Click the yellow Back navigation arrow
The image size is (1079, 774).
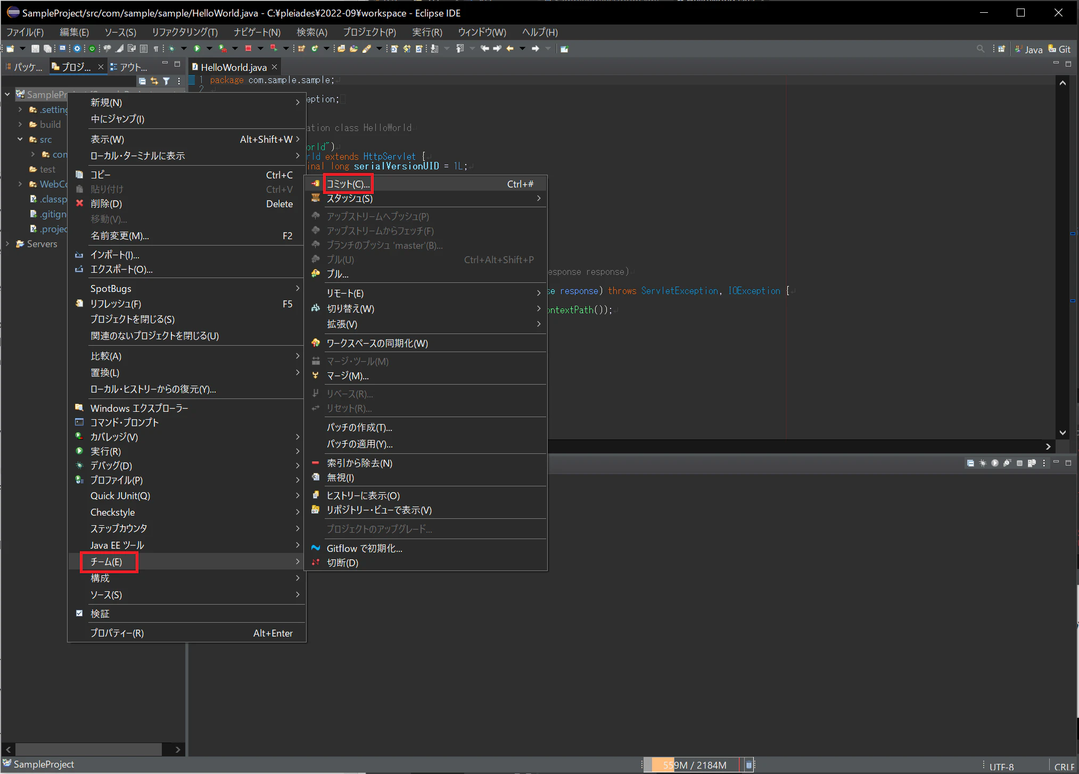click(x=510, y=48)
